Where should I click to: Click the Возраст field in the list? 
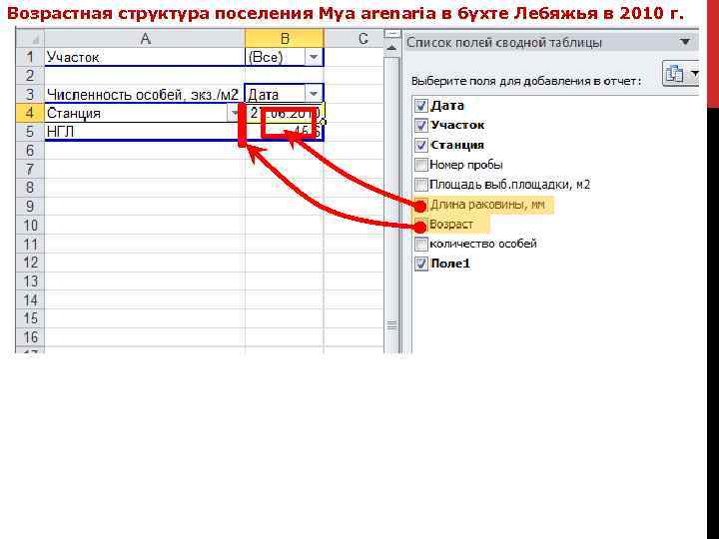click(451, 225)
